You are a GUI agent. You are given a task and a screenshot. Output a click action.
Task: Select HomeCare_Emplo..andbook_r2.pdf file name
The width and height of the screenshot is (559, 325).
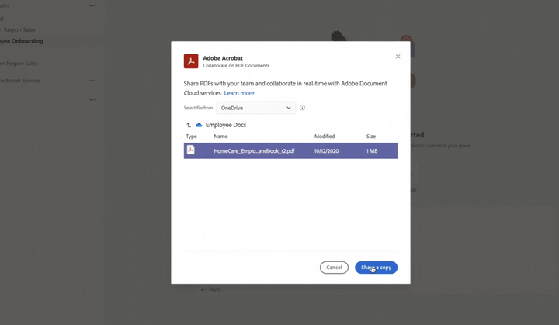tap(254, 151)
